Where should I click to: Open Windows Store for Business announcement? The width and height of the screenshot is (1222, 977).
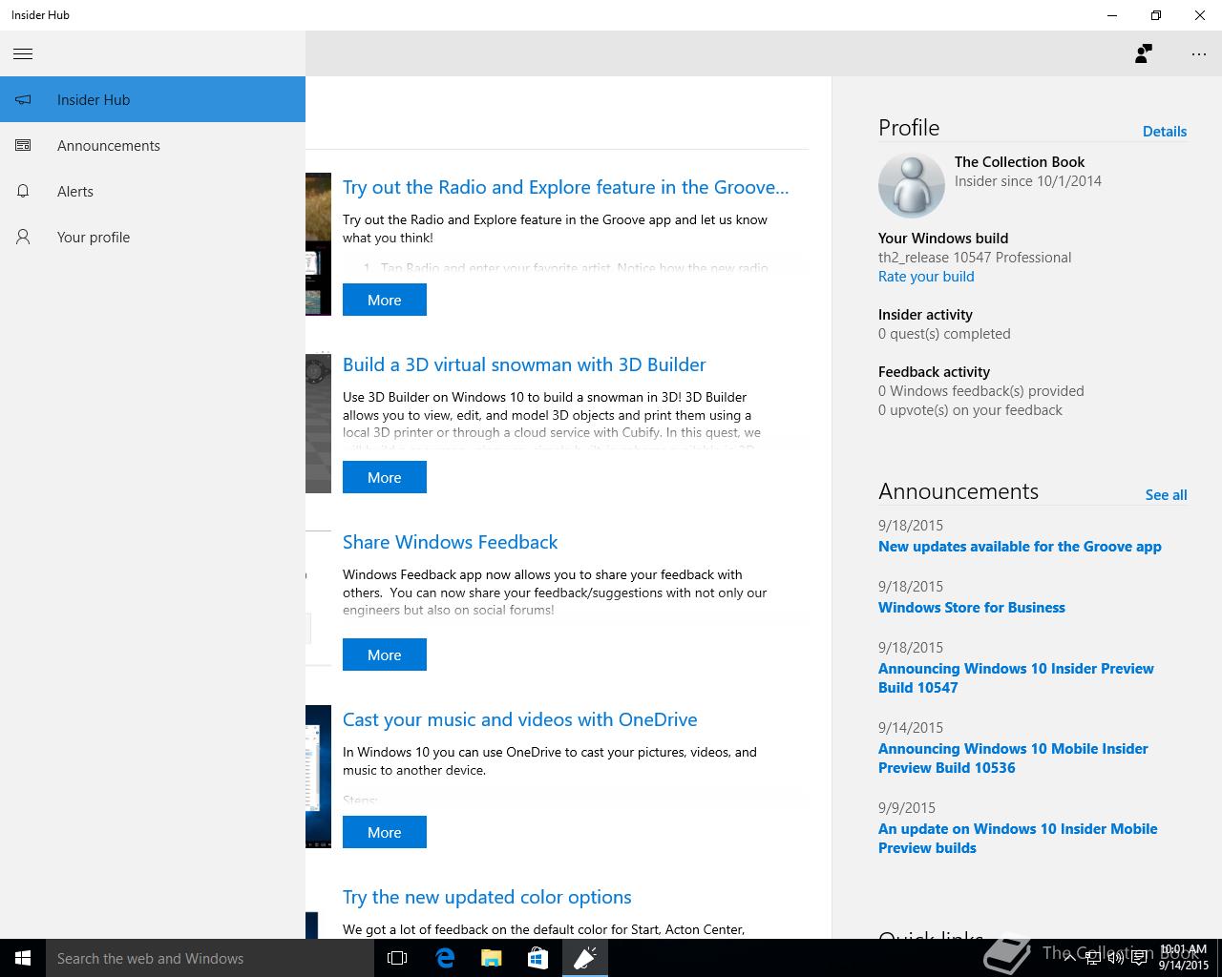click(972, 608)
